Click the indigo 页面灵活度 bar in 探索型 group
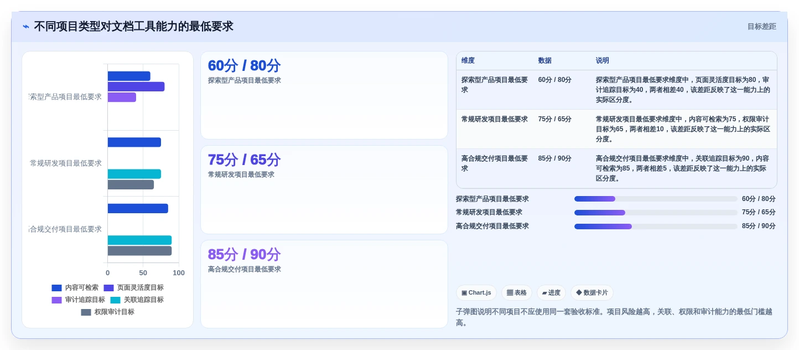 pyautogui.click(x=136, y=87)
